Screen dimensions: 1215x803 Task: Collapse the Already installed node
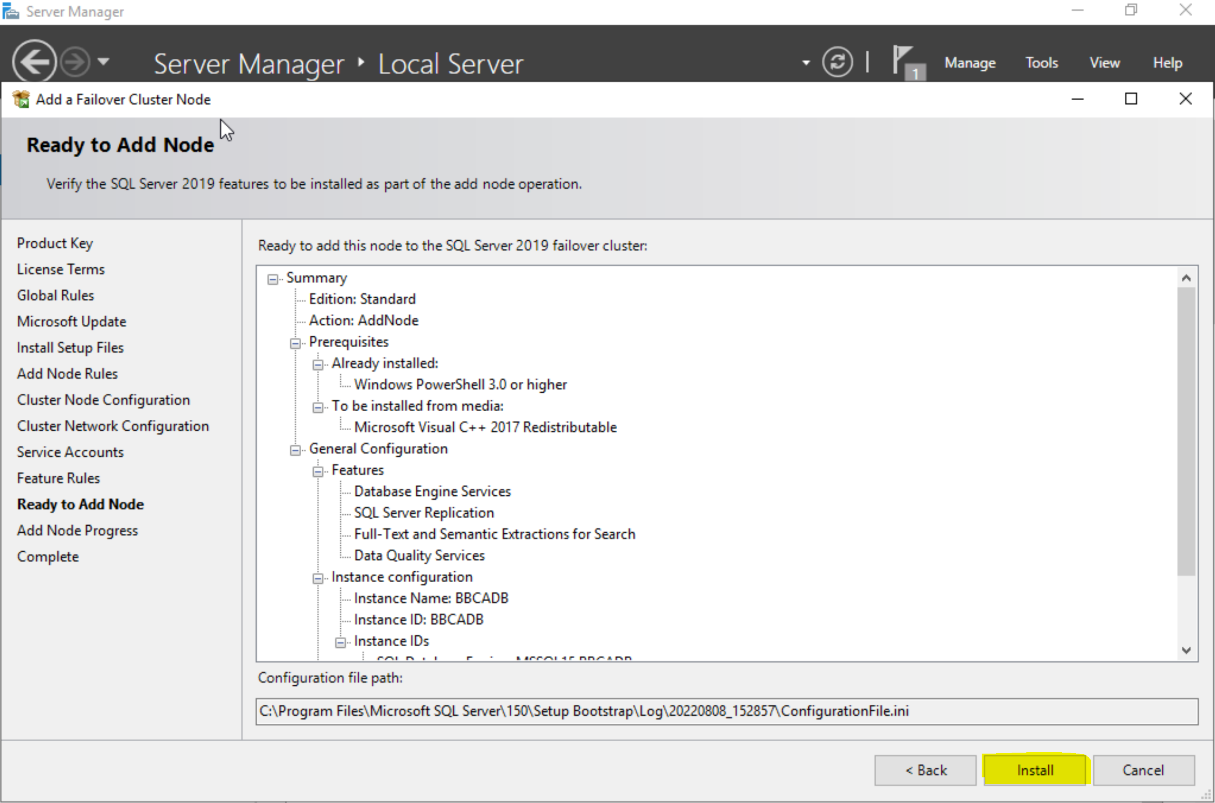coord(318,365)
